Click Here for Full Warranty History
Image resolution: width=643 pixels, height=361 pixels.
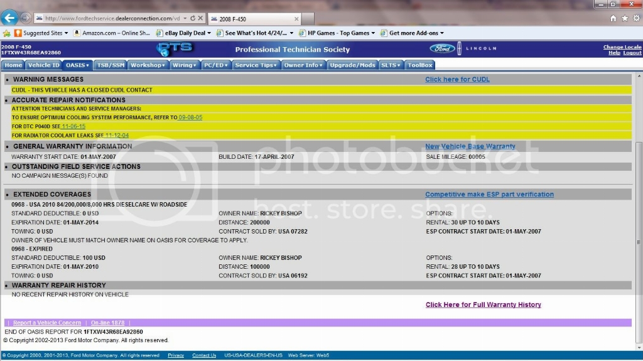(x=483, y=304)
